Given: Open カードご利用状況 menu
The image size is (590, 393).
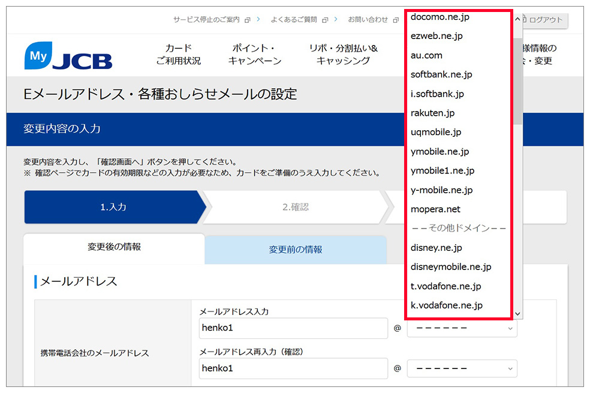Looking at the screenshot, I should click(178, 55).
